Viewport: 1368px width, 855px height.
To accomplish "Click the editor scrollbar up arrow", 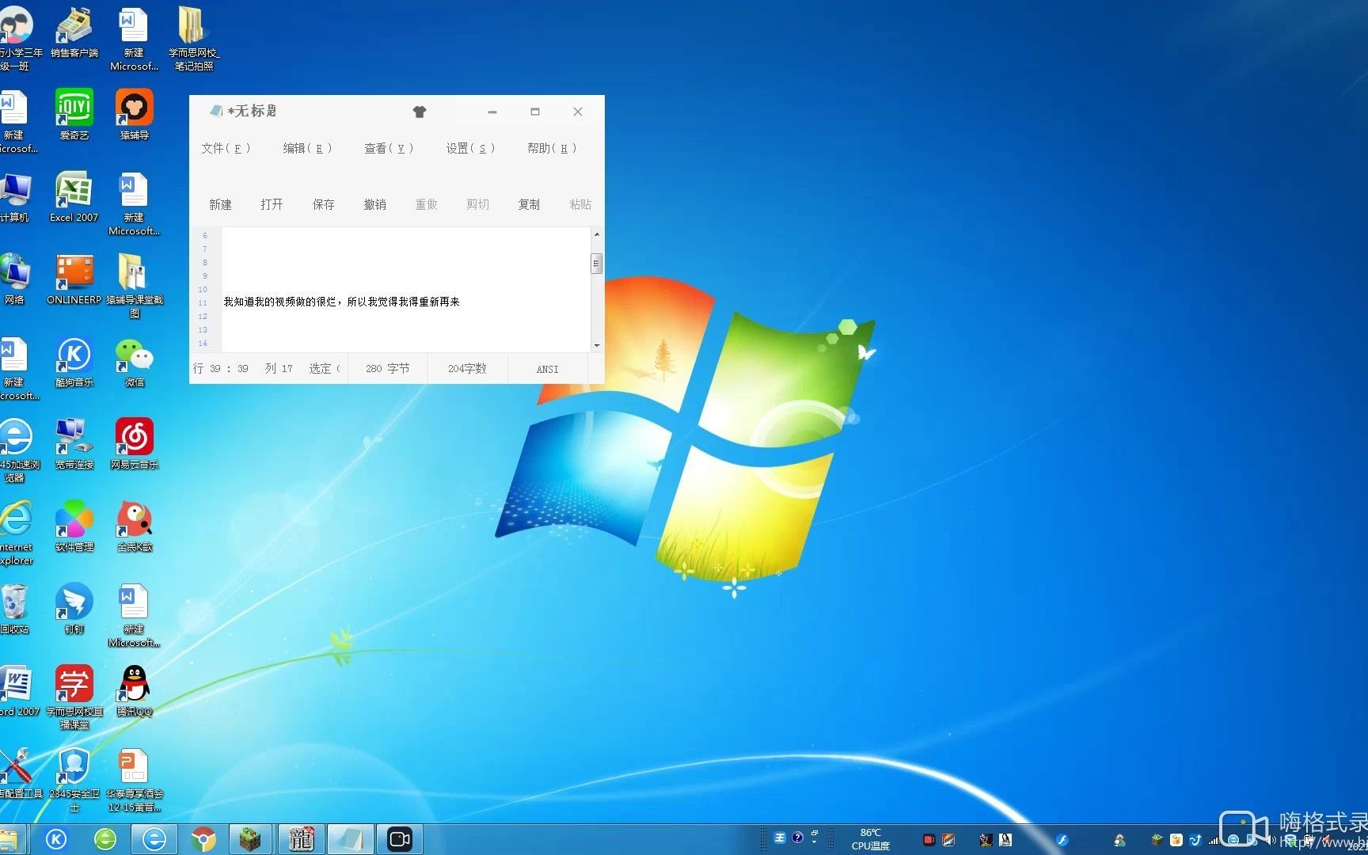I will coord(596,234).
